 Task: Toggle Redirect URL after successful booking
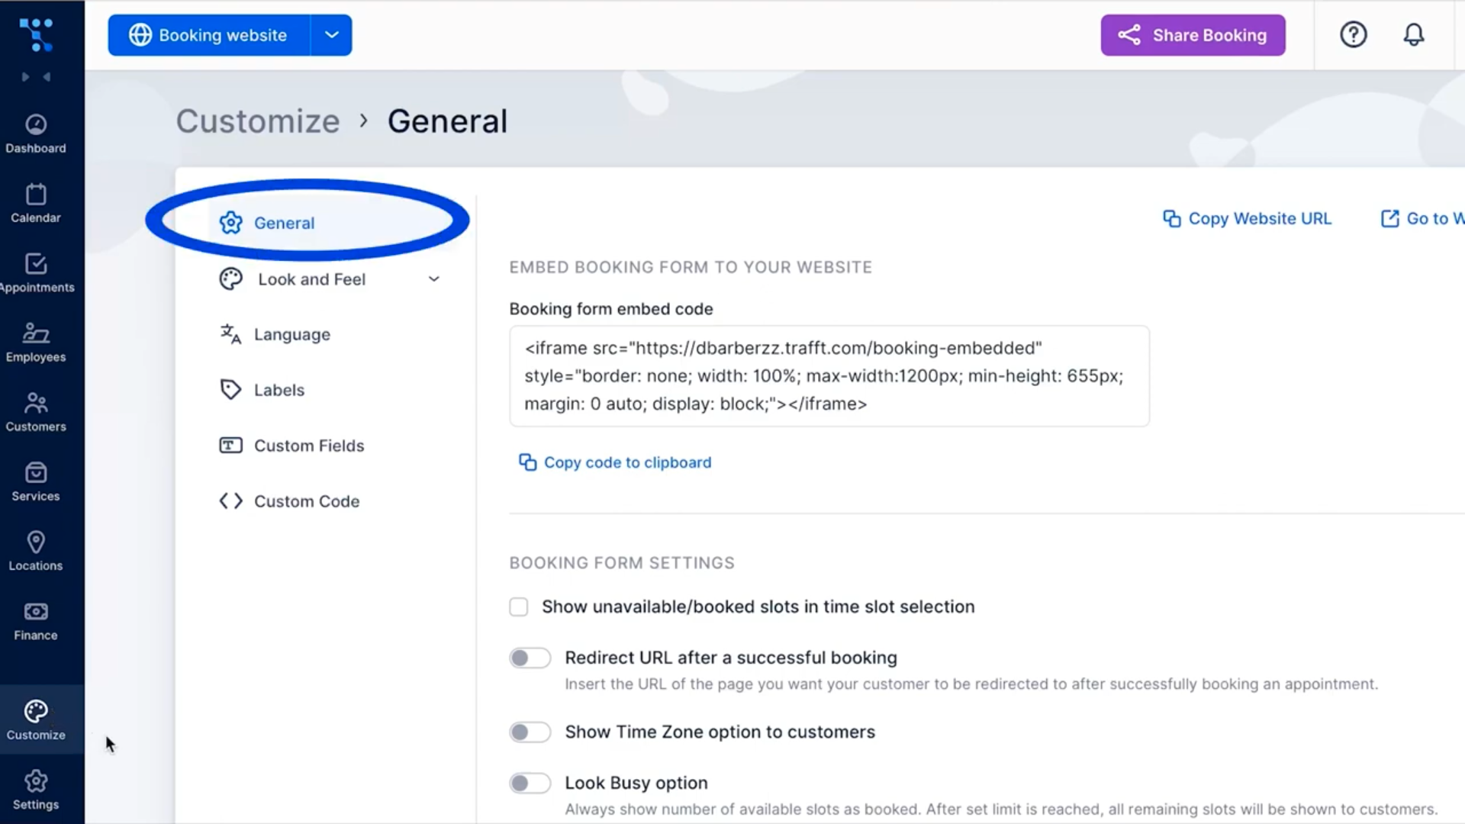coord(530,657)
